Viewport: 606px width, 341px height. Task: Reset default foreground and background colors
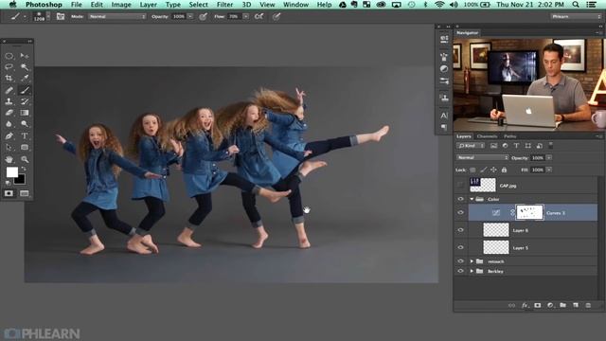8,183
